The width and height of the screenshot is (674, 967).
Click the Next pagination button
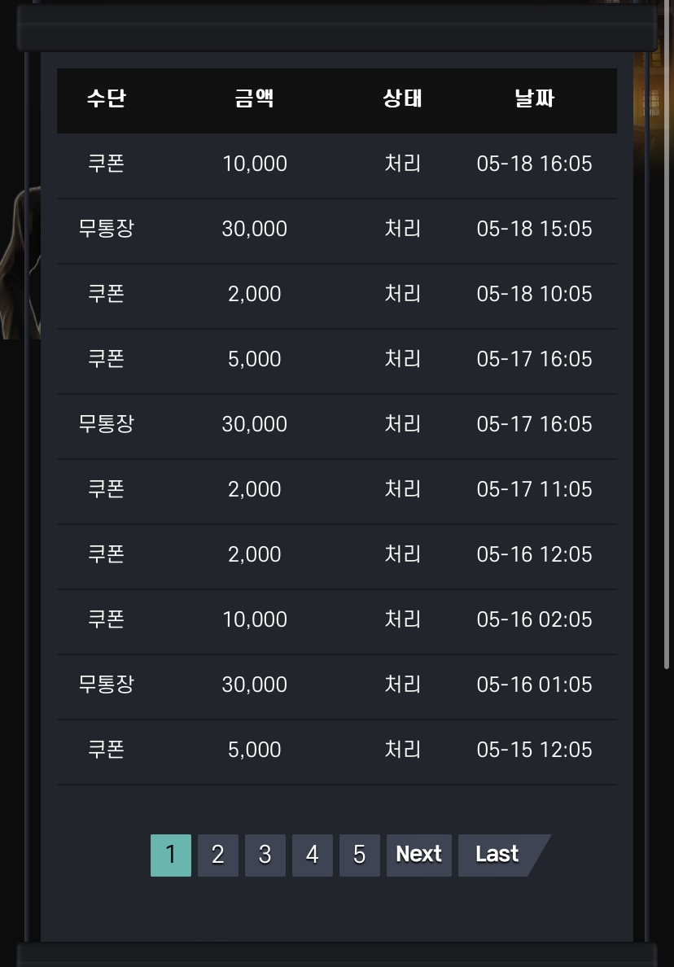[418, 855]
